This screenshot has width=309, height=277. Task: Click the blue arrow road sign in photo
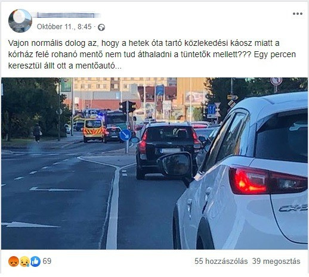pos(125,135)
